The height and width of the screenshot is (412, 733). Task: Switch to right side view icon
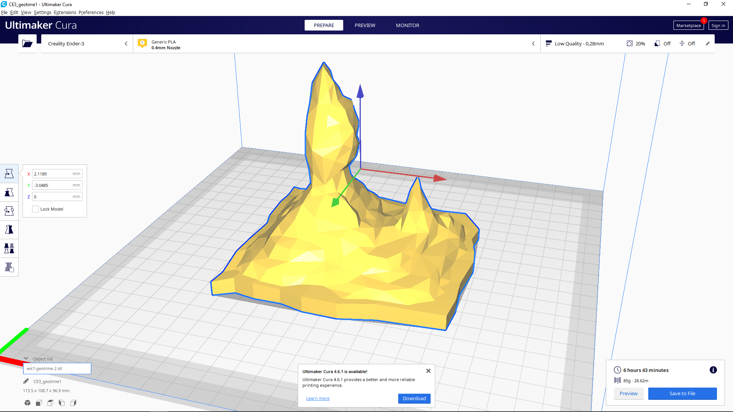pyautogui.click(x=73, y=403)
